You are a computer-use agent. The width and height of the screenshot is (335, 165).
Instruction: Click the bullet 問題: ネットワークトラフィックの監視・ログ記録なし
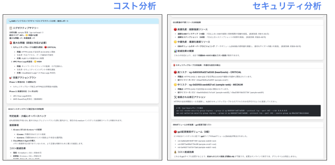[x=40, y=66]
